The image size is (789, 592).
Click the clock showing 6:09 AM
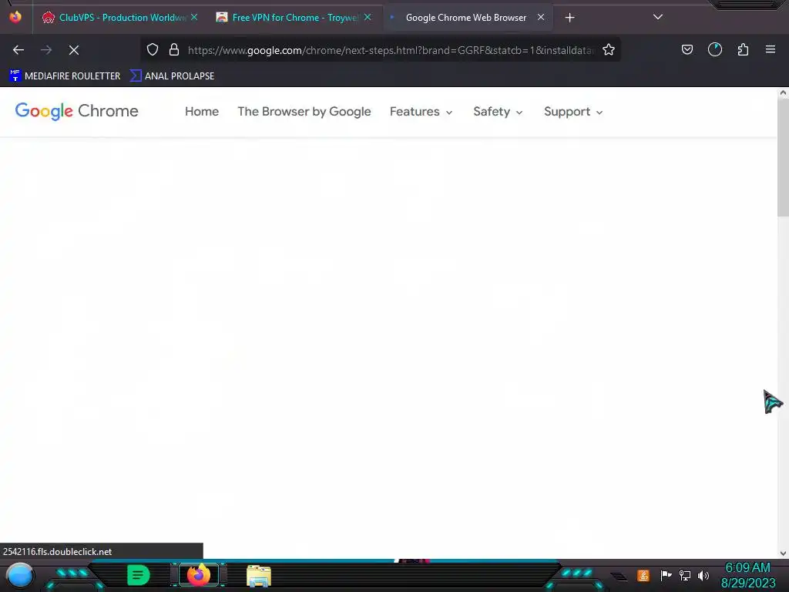[x=747, y=568]
